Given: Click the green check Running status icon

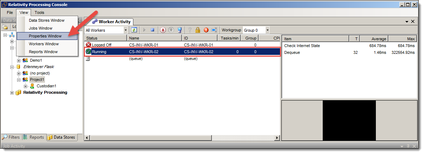Looking at the screenshot, I should (x=88, y=52).
